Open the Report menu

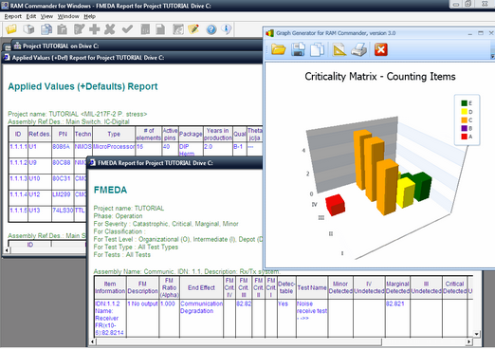tap(13, 16)
